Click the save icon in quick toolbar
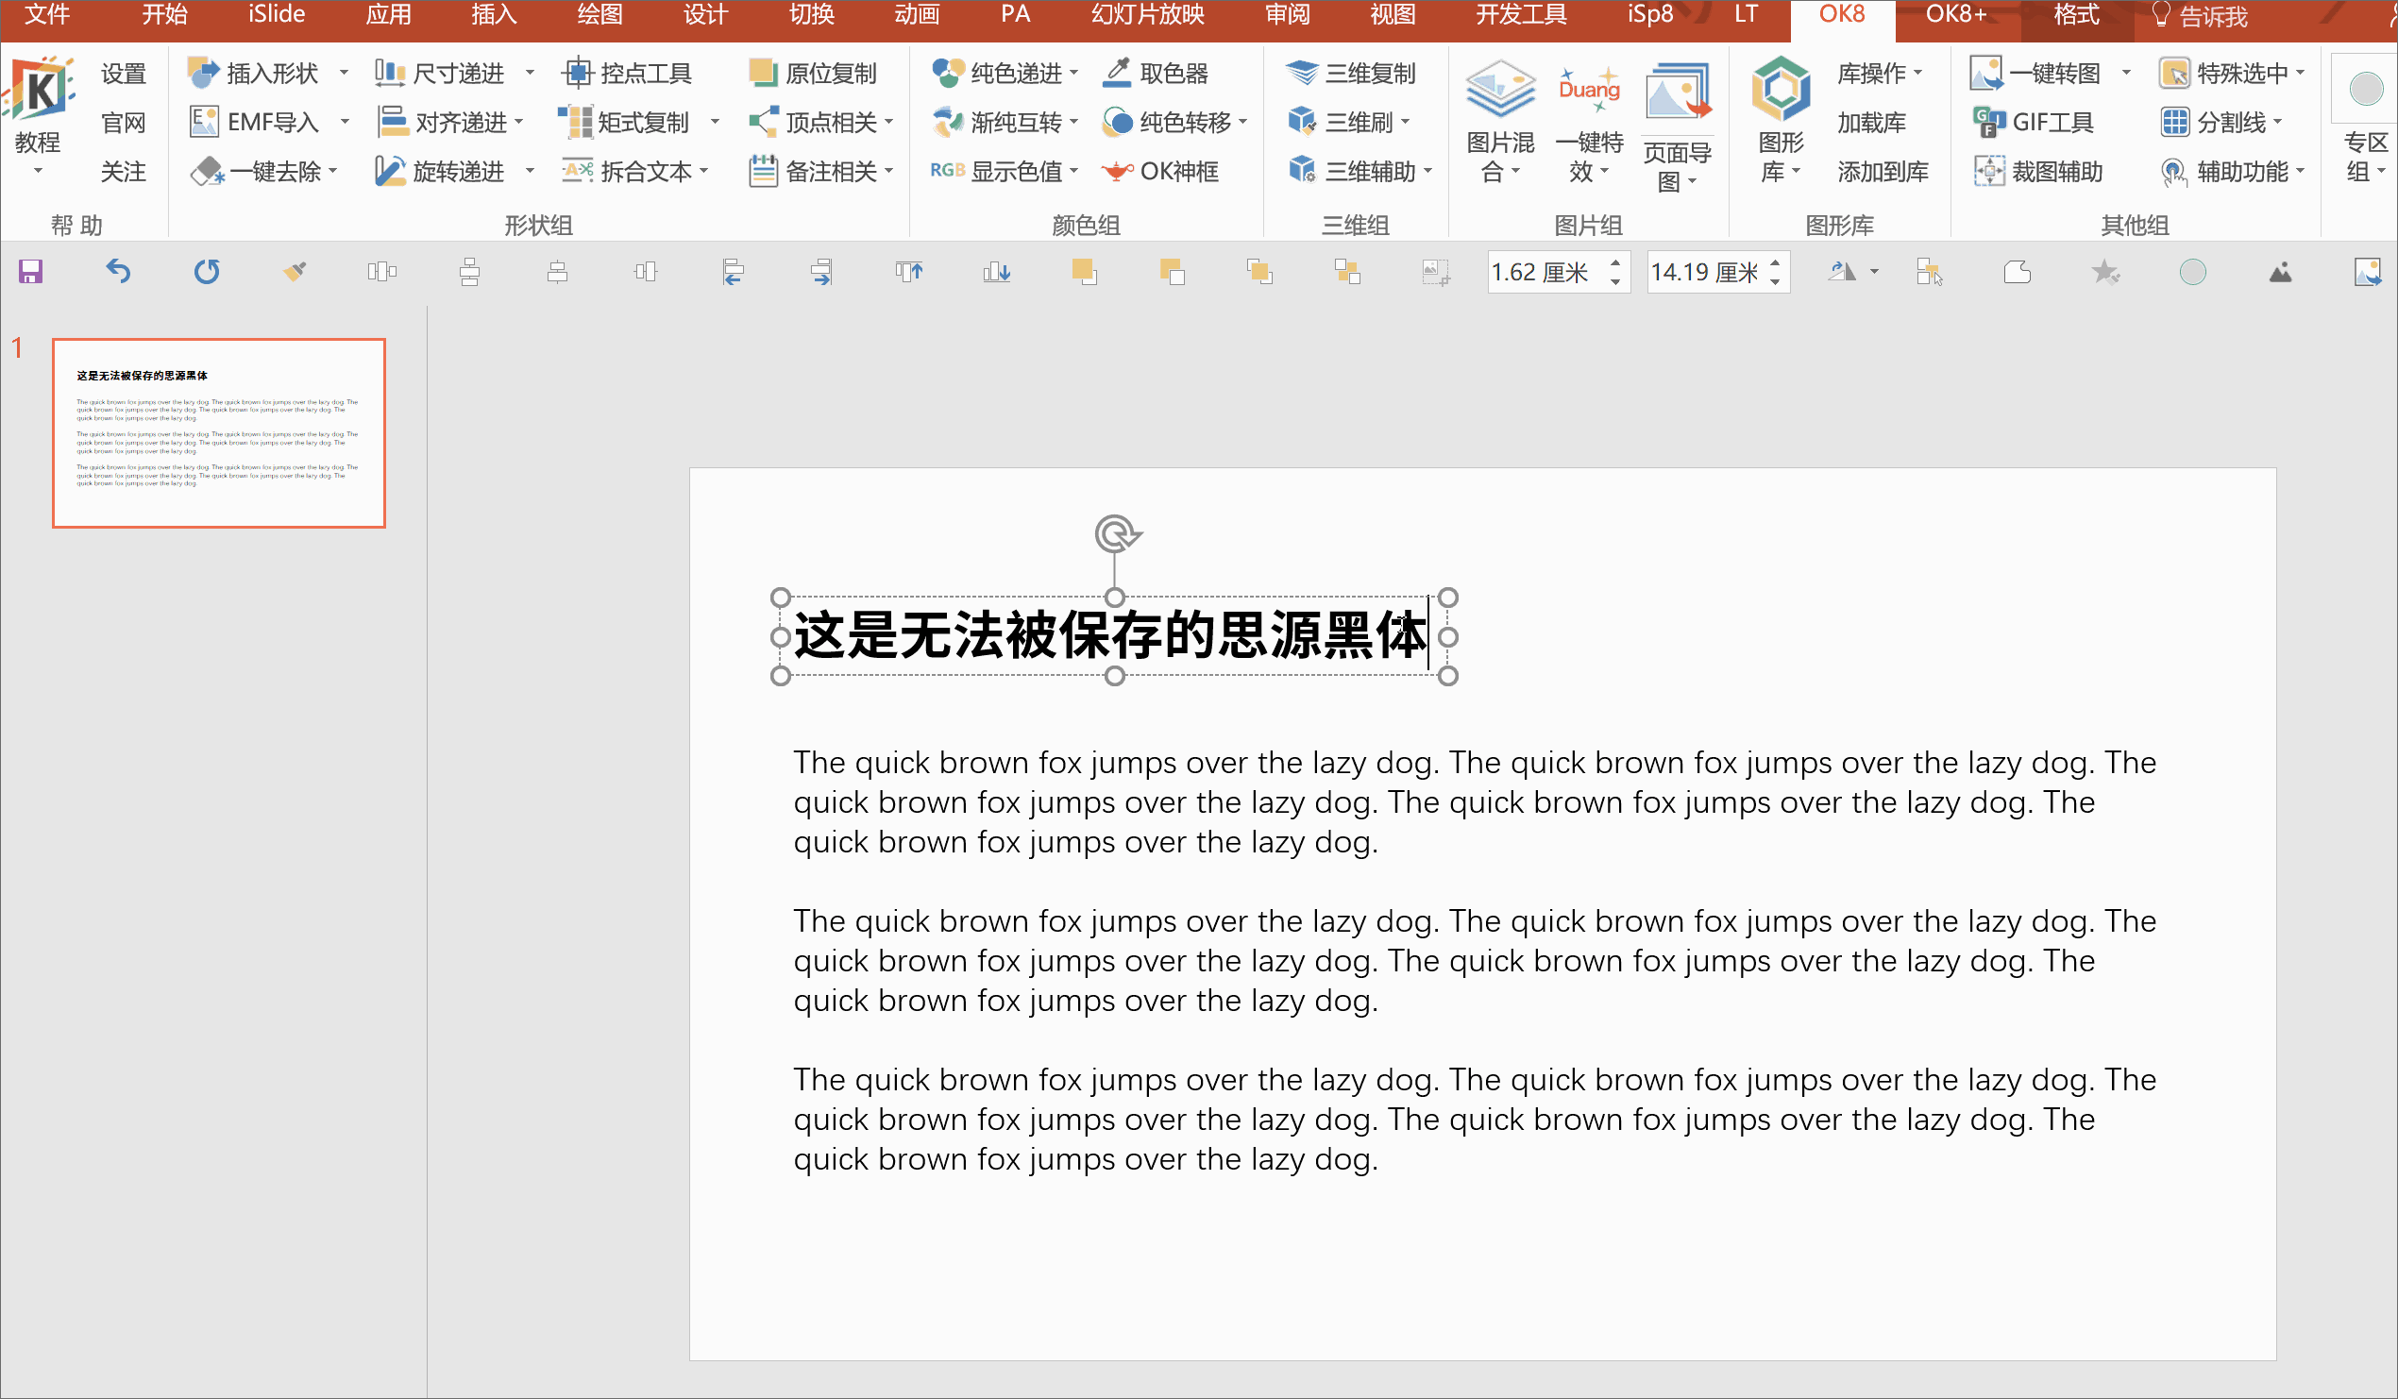The height and width of the screenshot is (1399, 2398). pos(30,272)
